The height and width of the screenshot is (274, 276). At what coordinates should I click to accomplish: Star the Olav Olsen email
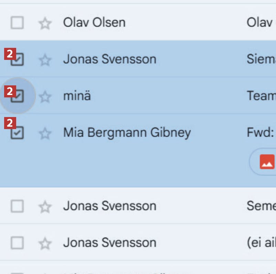[x=45, y=24]
